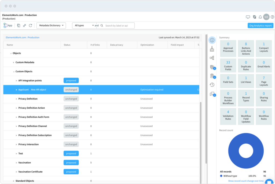The width and height of the screenshot is (275, 184).
Task: View the history clock icon in sidebar
Action: click(x=212, y=84)
